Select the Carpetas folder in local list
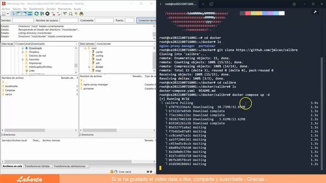 10,90
